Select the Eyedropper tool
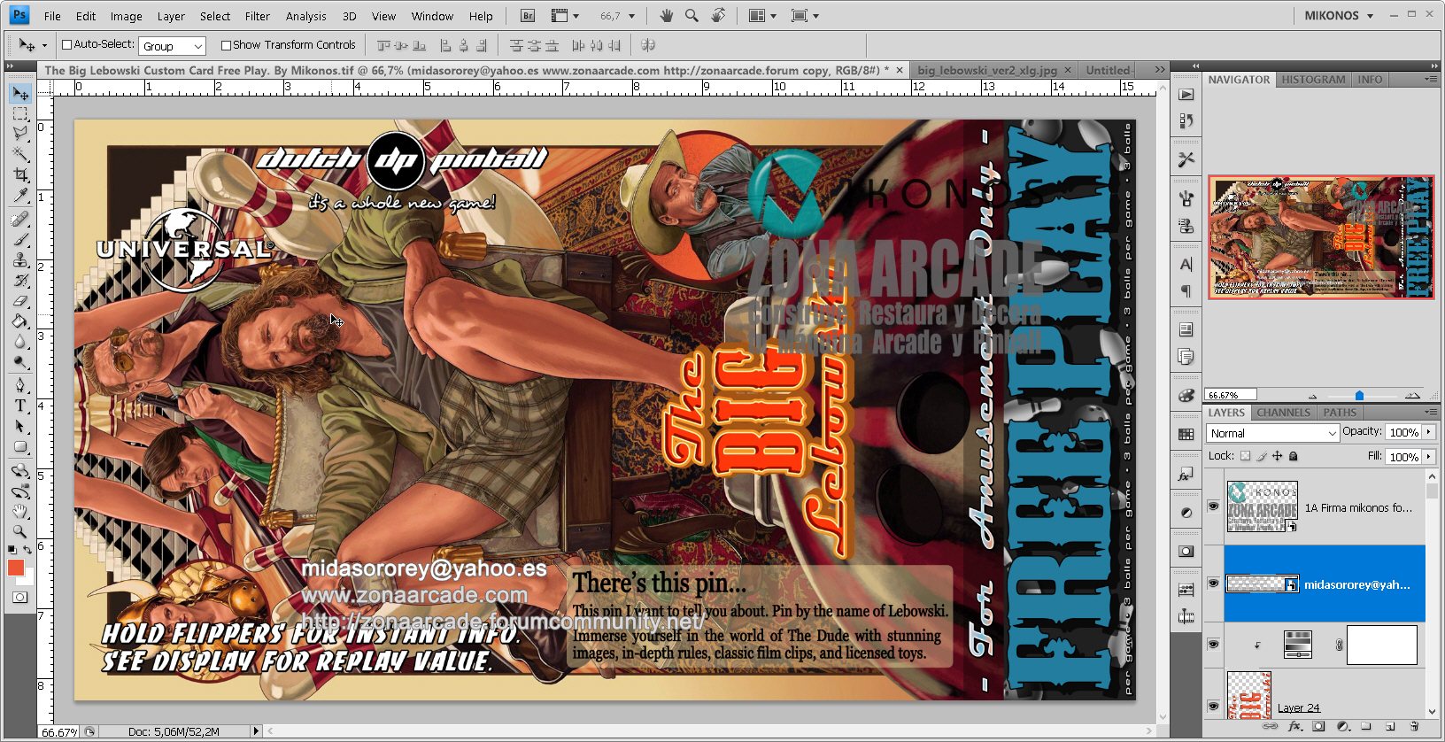Viewport: 1445px width, 742px height. tap(19, 195)
